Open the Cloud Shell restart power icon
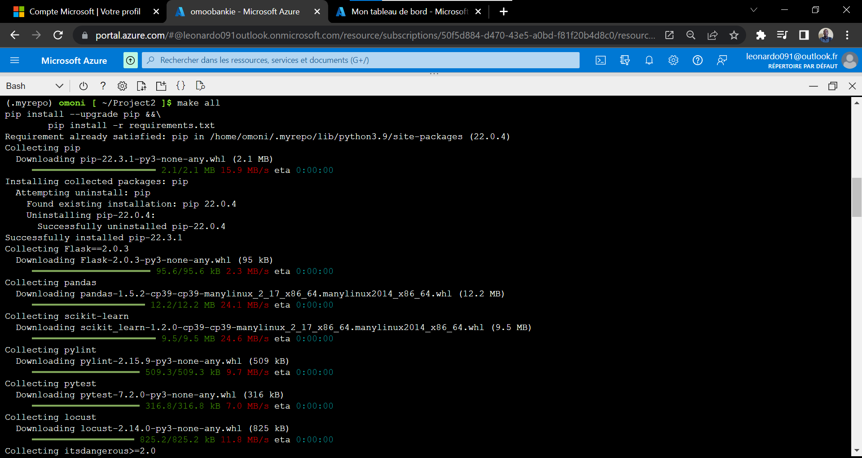The width and height of the screenshot is (862, 458). (x=84, y=86)
